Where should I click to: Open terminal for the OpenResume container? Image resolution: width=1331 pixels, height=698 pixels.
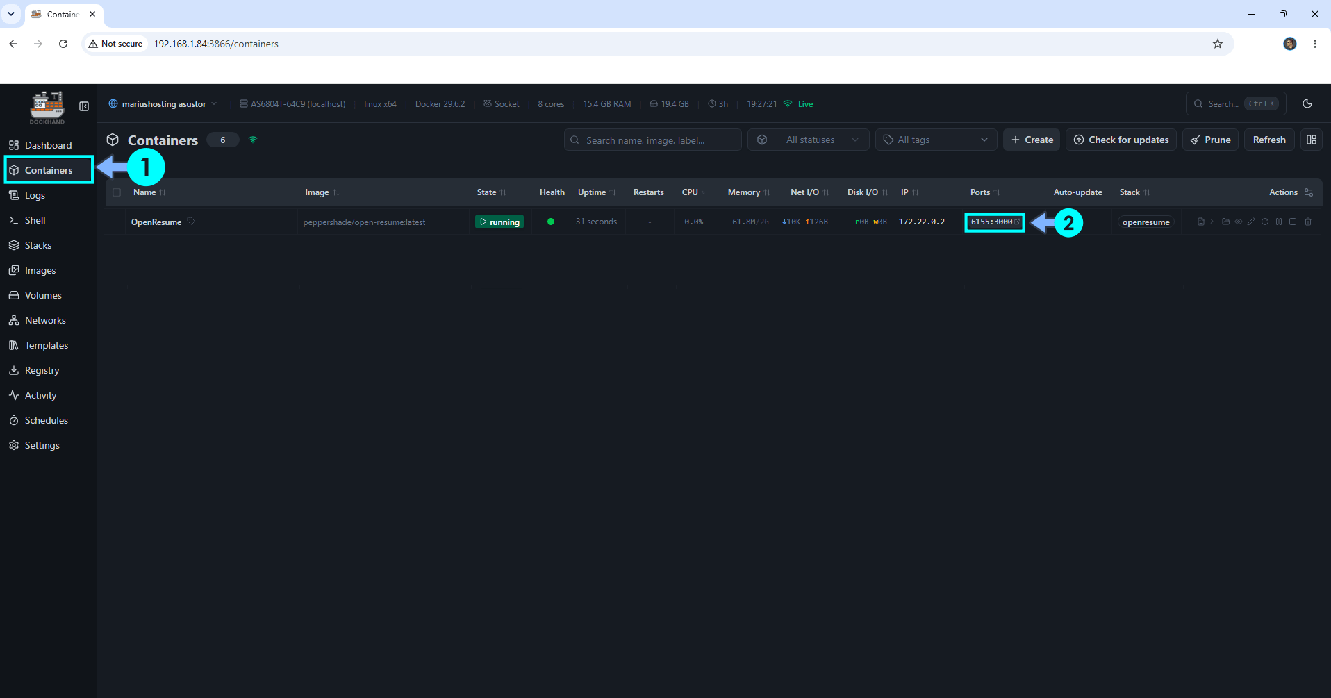1213,222
